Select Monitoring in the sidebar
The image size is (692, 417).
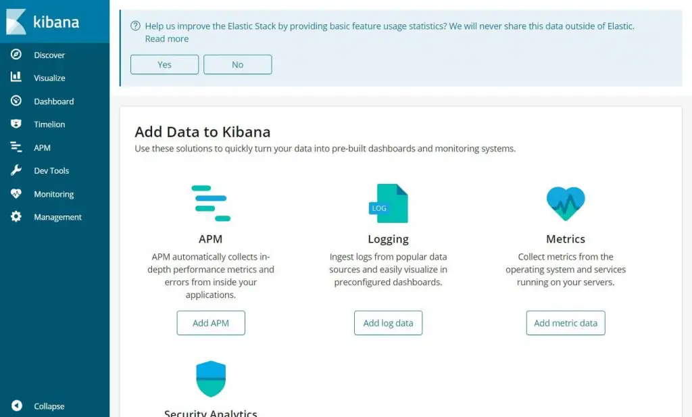click(x=54, y=194)
